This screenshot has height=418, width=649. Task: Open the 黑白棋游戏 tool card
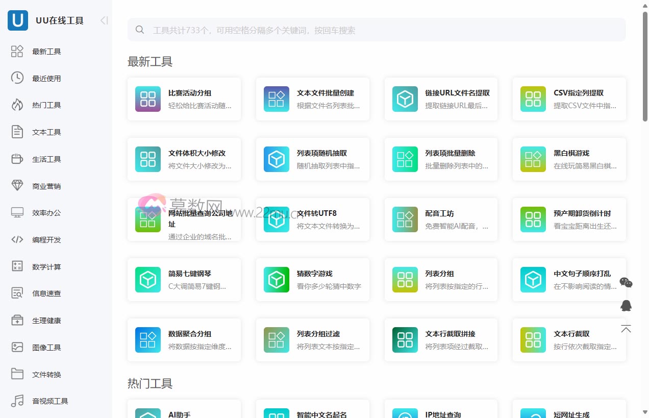(x=569, y=159)
